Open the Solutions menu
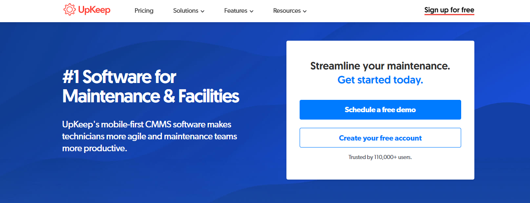 point(189,11)
